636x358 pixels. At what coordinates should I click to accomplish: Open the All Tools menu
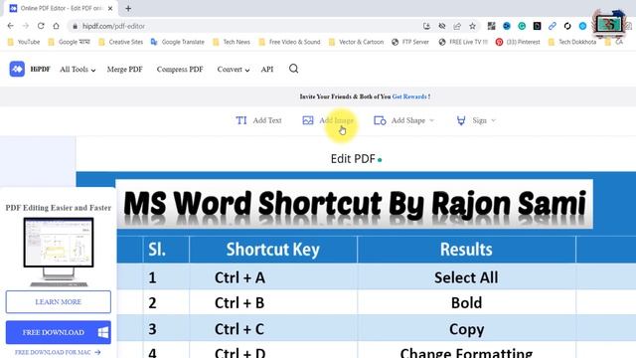pos(78,70)
